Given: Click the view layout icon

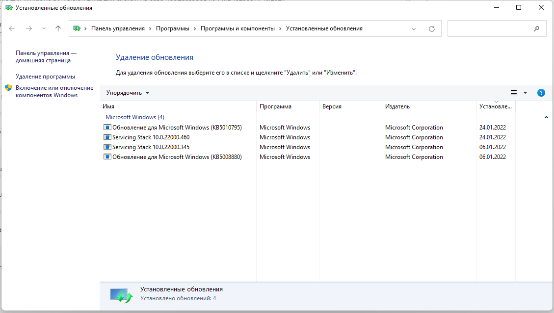Looking at the screenshot, I should tap(514, 93).
